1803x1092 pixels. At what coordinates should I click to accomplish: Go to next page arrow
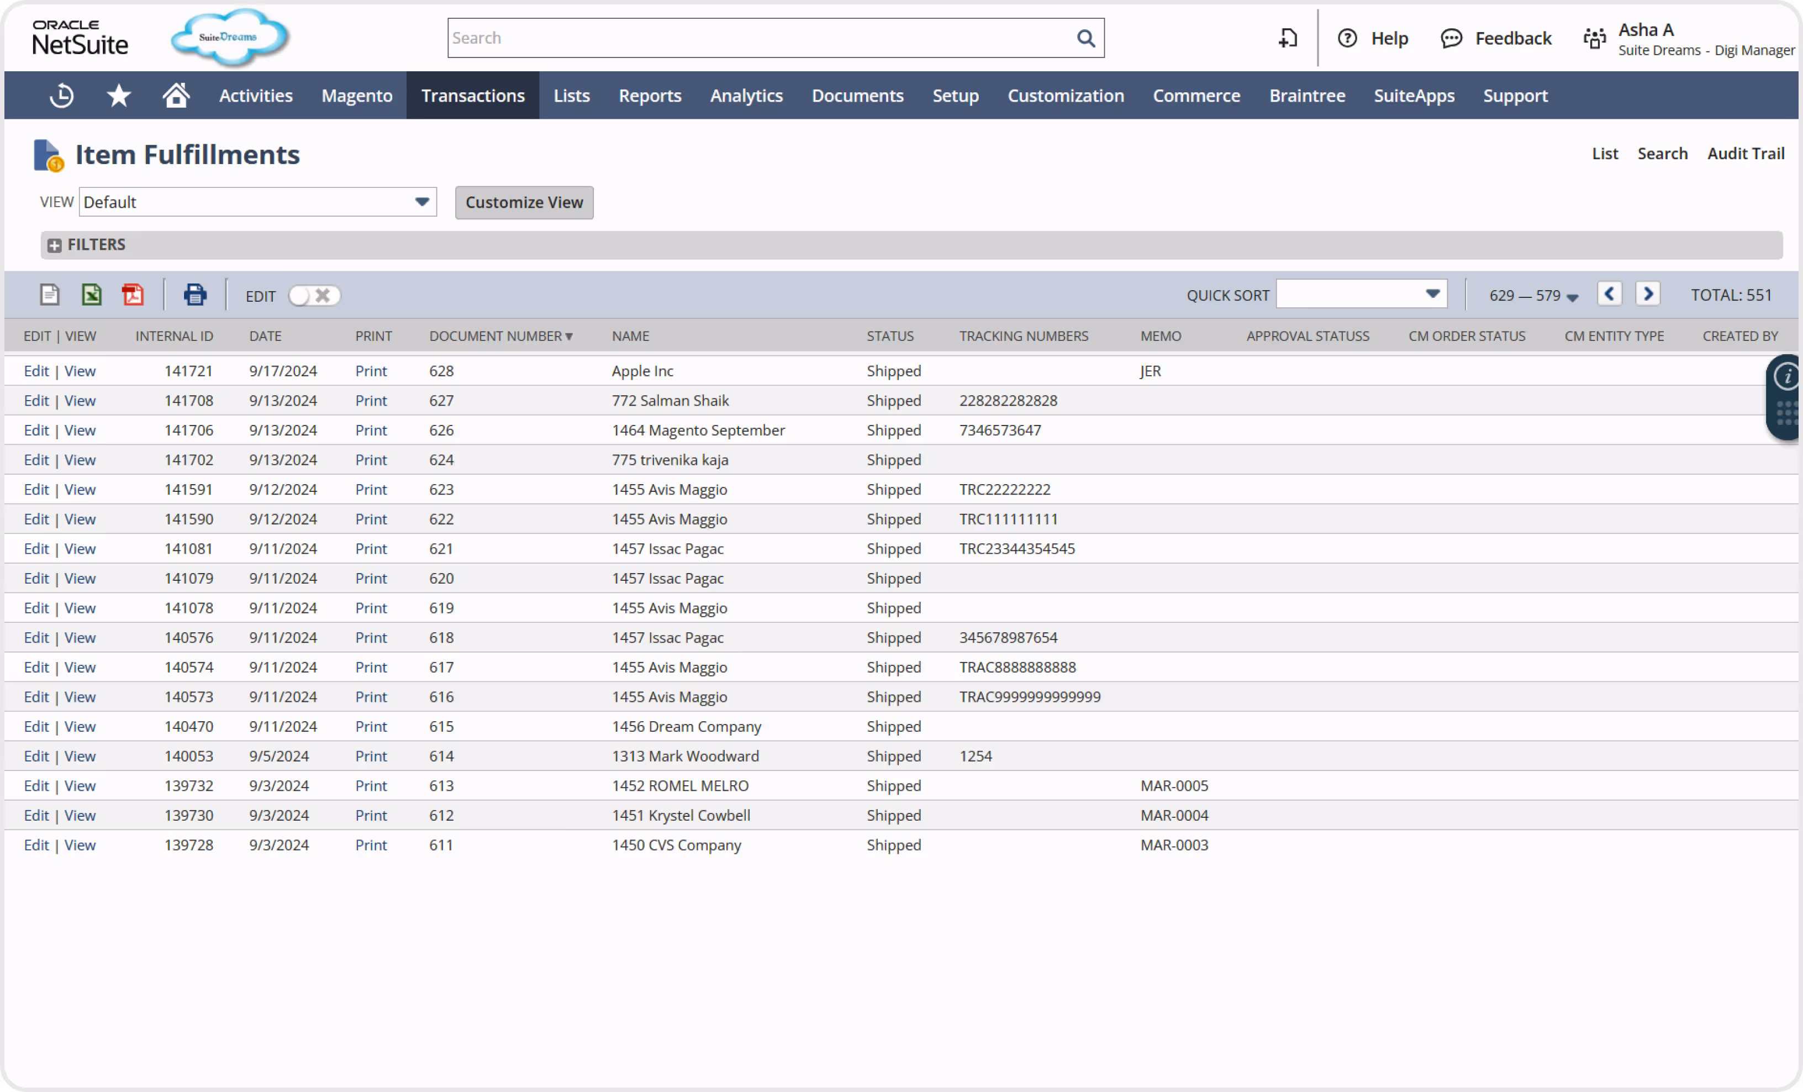tap(1648, 294)
